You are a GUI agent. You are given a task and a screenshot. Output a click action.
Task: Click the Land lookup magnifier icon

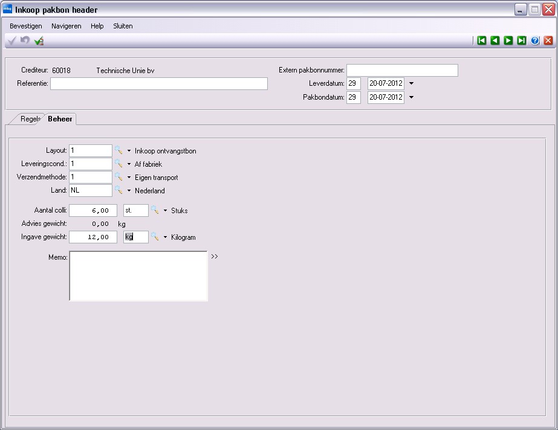118,190
